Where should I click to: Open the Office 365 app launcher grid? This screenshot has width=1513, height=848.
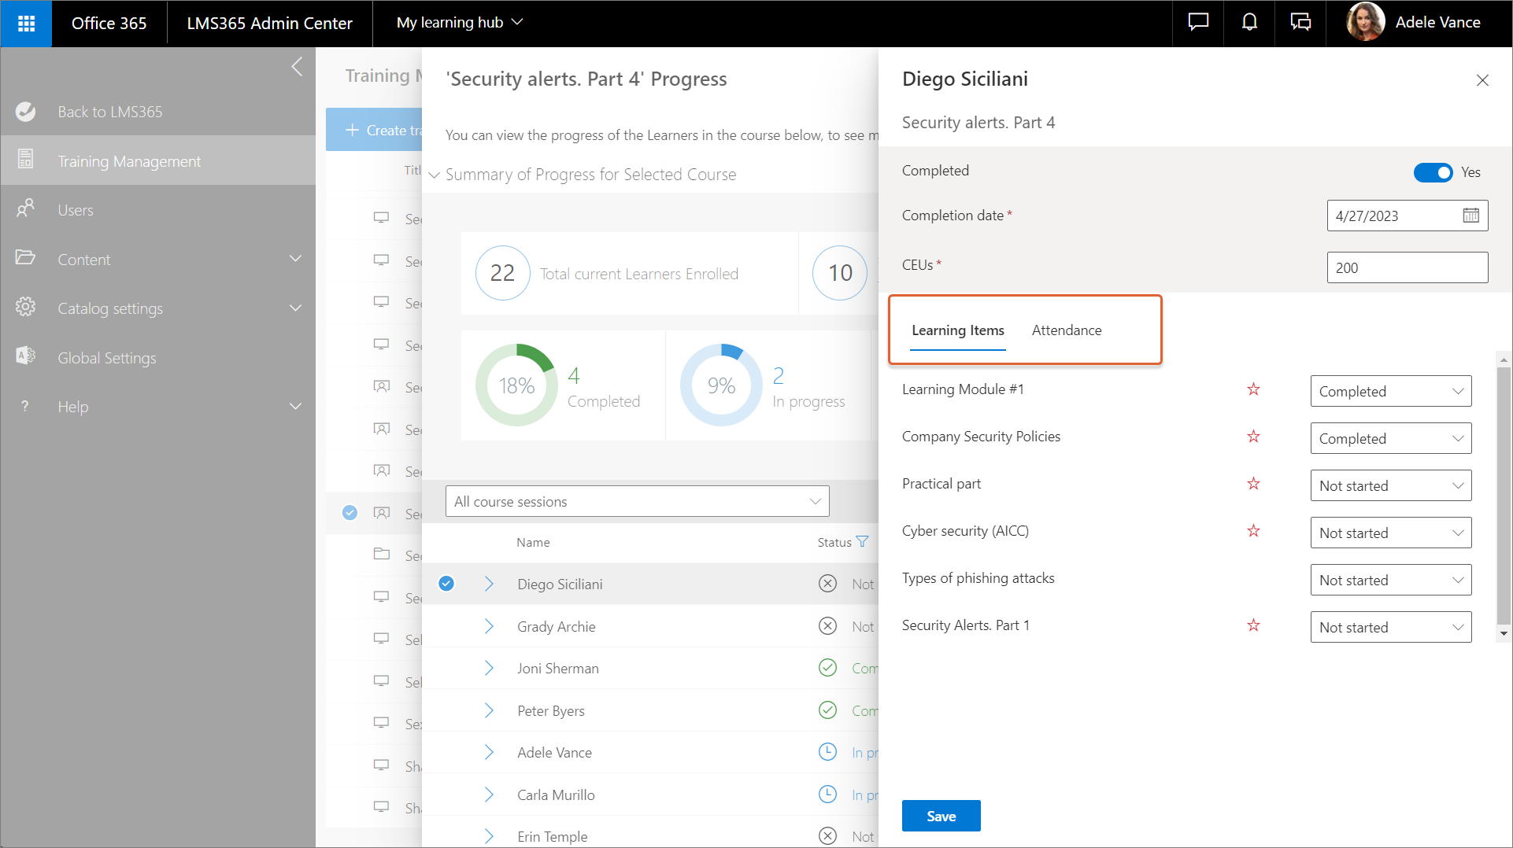(26, 24)
